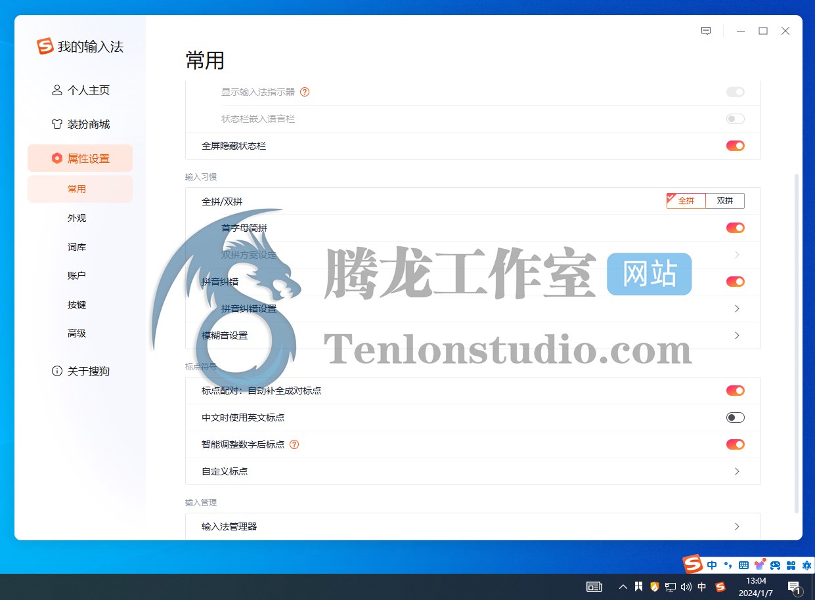Image resolution: width=815 pixels, height=600 pixels.
Task: Open network settings from the tray
Action: point(671,587)
